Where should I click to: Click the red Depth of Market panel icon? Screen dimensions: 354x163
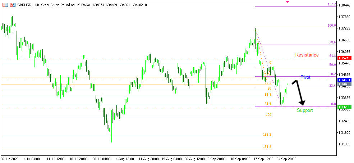click(5, 5)
